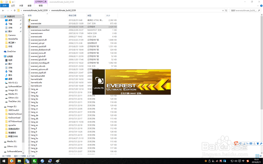Viewport: 263px width, 164px height.
Task: Select everest.dat file
Action: click(36, 23)
